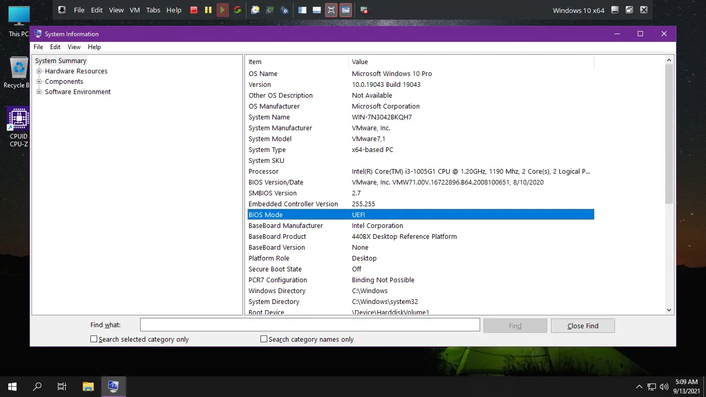The image size is (706, 397).
Task: Suspend the VM using the yellow pause icon
Action: click(x=208, y=10)
